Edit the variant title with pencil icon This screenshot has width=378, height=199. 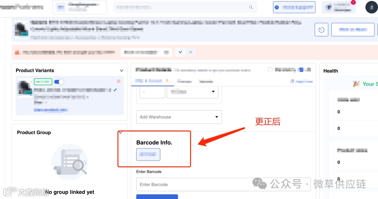[115, 90]
